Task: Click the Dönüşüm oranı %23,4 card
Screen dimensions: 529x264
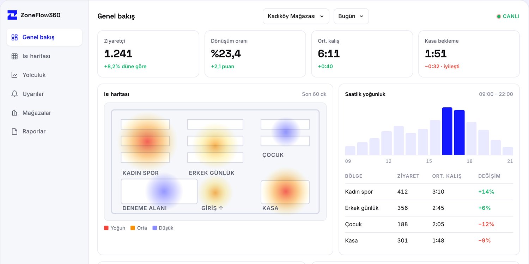Action: pyautogui.click(x=255, y=54)
